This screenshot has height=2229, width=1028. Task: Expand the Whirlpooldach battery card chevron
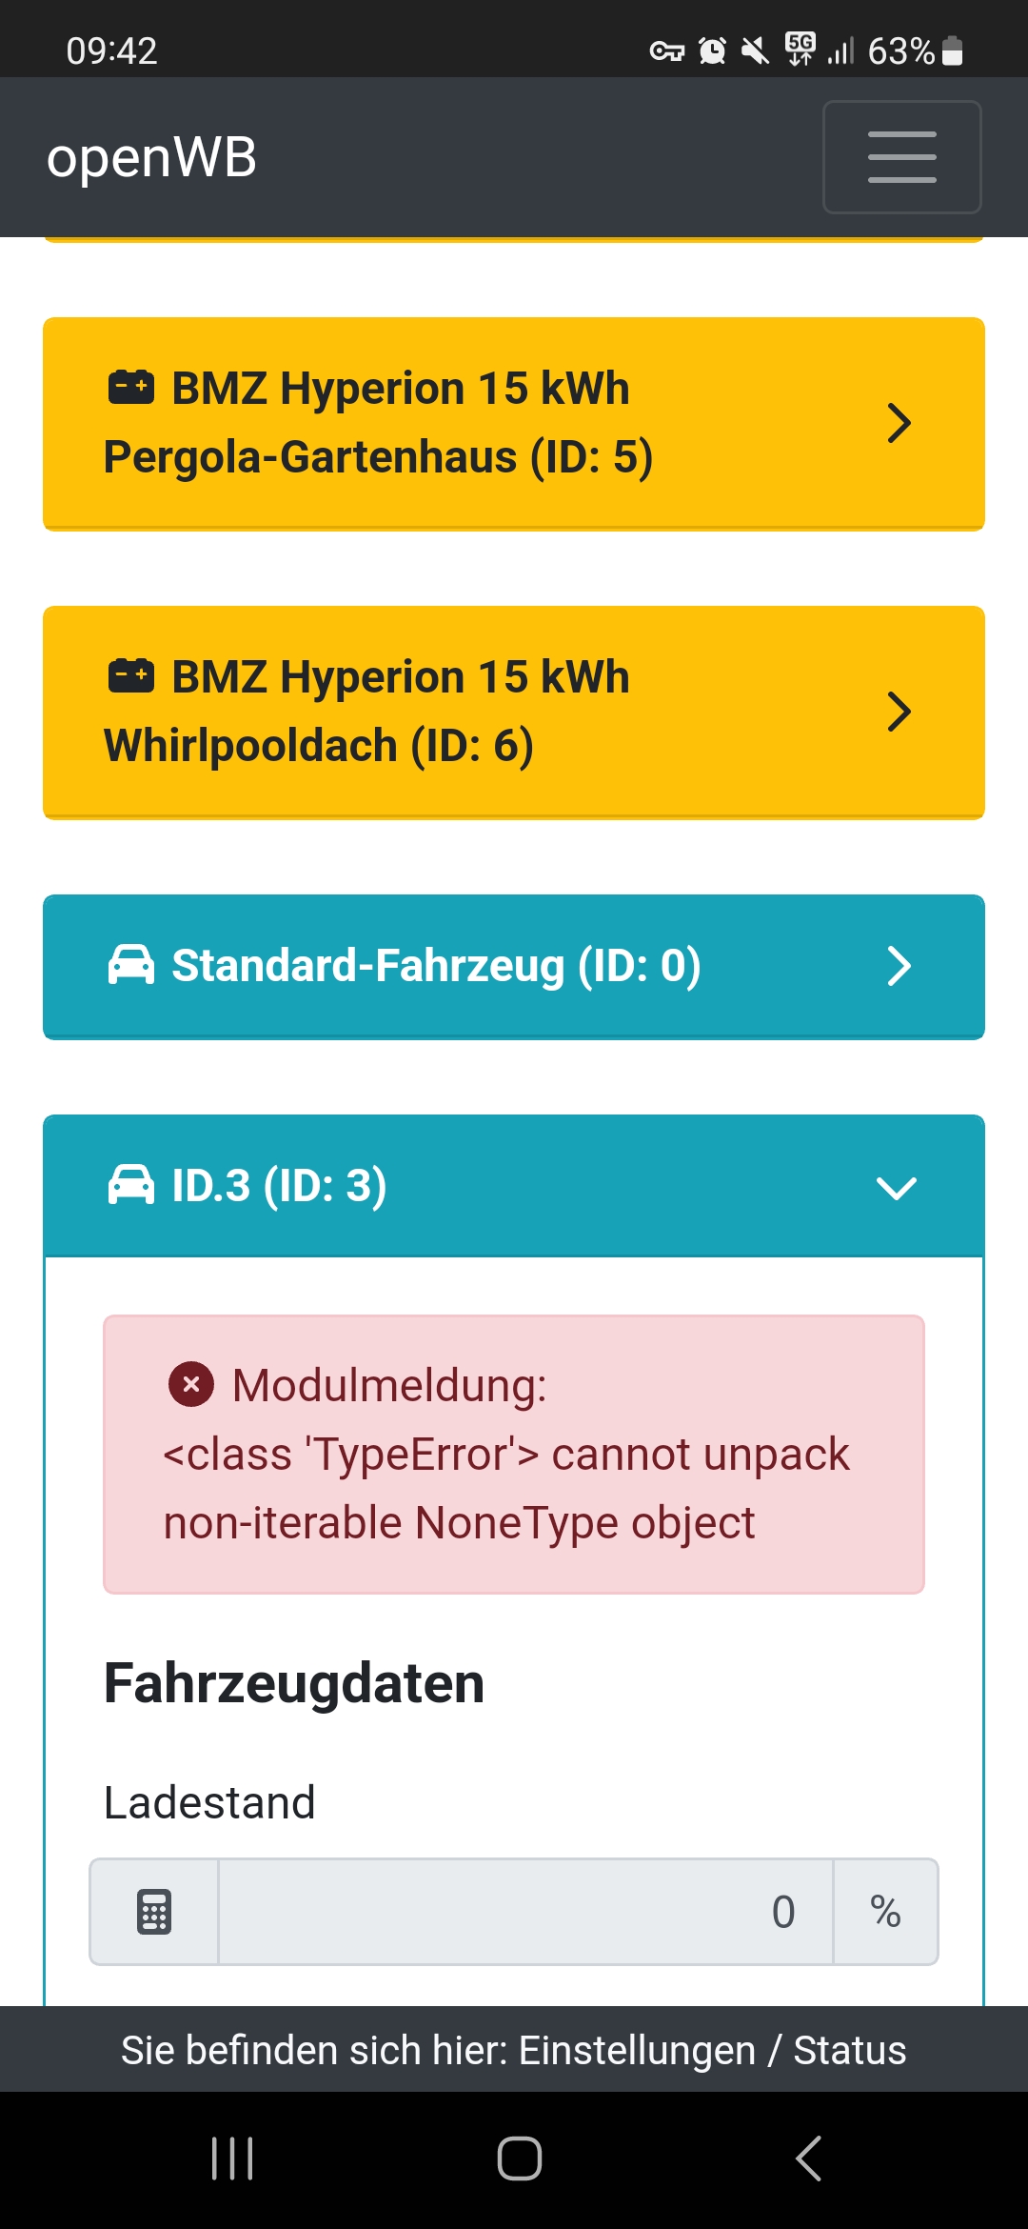[x=899, y=712]
